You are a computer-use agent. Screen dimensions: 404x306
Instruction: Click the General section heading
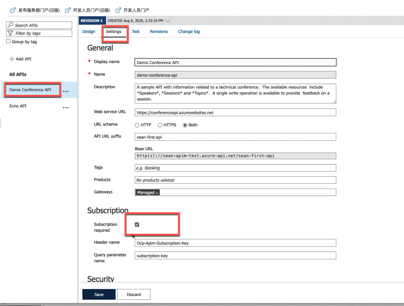100,48
